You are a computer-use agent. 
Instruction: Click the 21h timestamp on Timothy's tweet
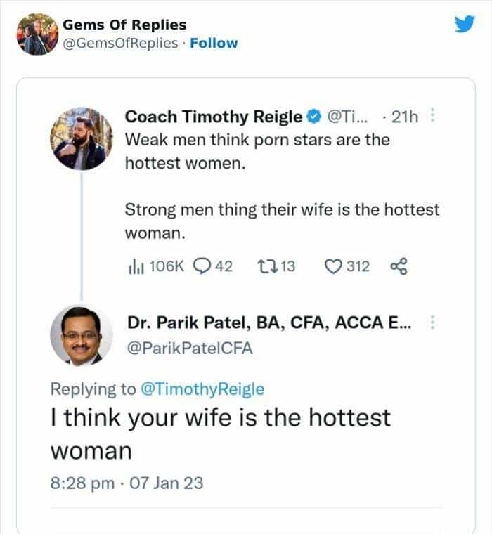tap(403, 116)
